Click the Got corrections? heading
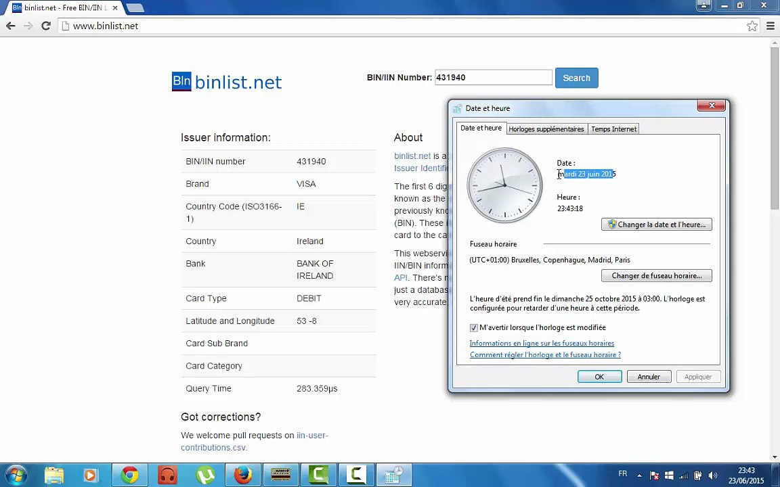The image size is (780, 487). point(221,417)
